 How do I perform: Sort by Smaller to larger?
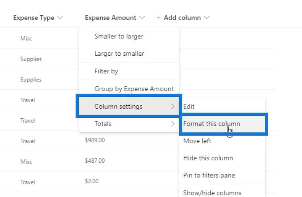(129, 36)
